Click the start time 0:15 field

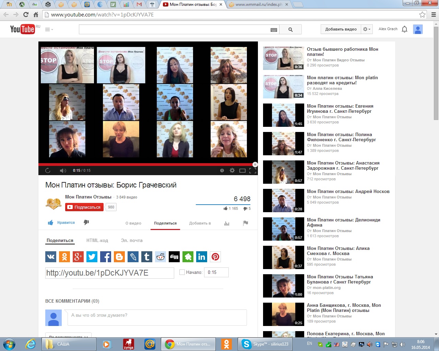tap(216, 273)
